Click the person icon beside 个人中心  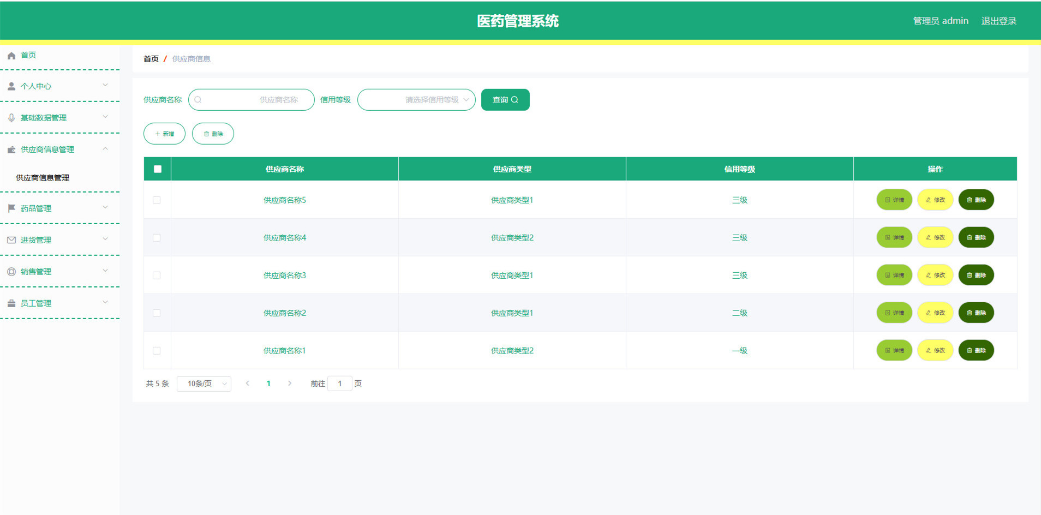tap(11, 86)
